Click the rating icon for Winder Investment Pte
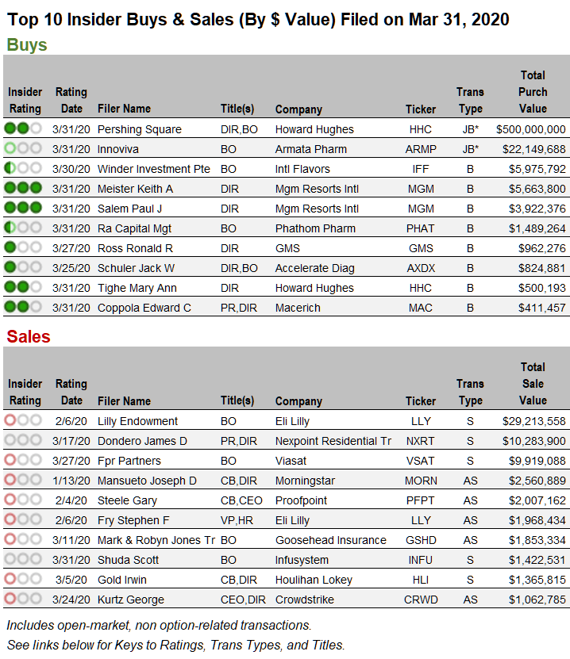Viewport: 570px width, 659px height. [x=23, y=168]
